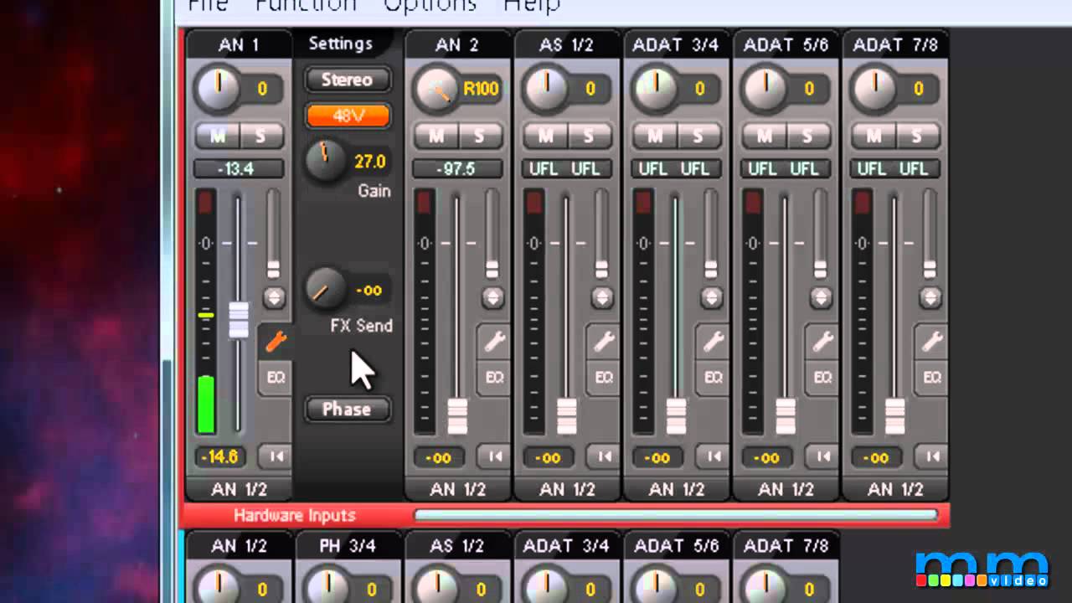The height and width of the screenshot is (603, 1072).
Task: Click the Gain value 27.0
Action: 369,162
